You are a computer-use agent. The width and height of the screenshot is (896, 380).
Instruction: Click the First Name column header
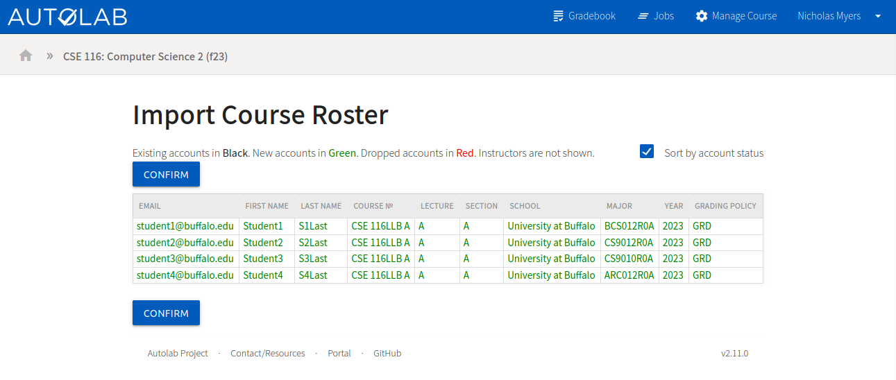coord(267,206)
